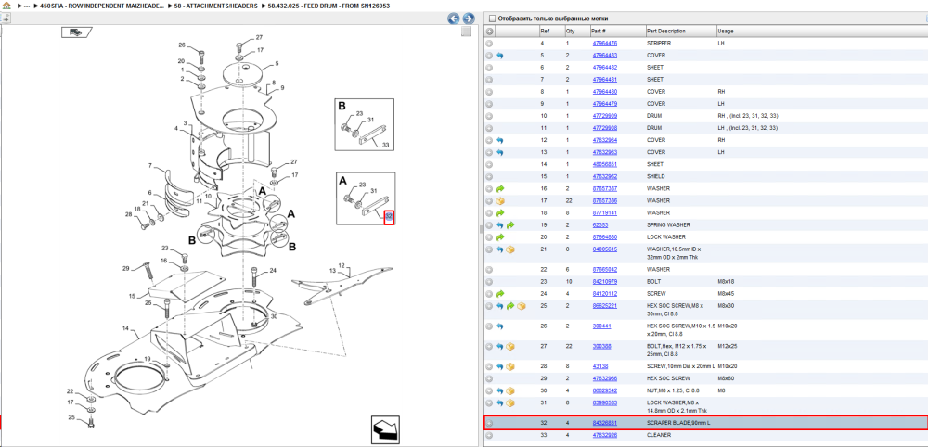Screen dimensions: 928x447
Task: Open part number 47964476 link
Action: pos(605,44)
